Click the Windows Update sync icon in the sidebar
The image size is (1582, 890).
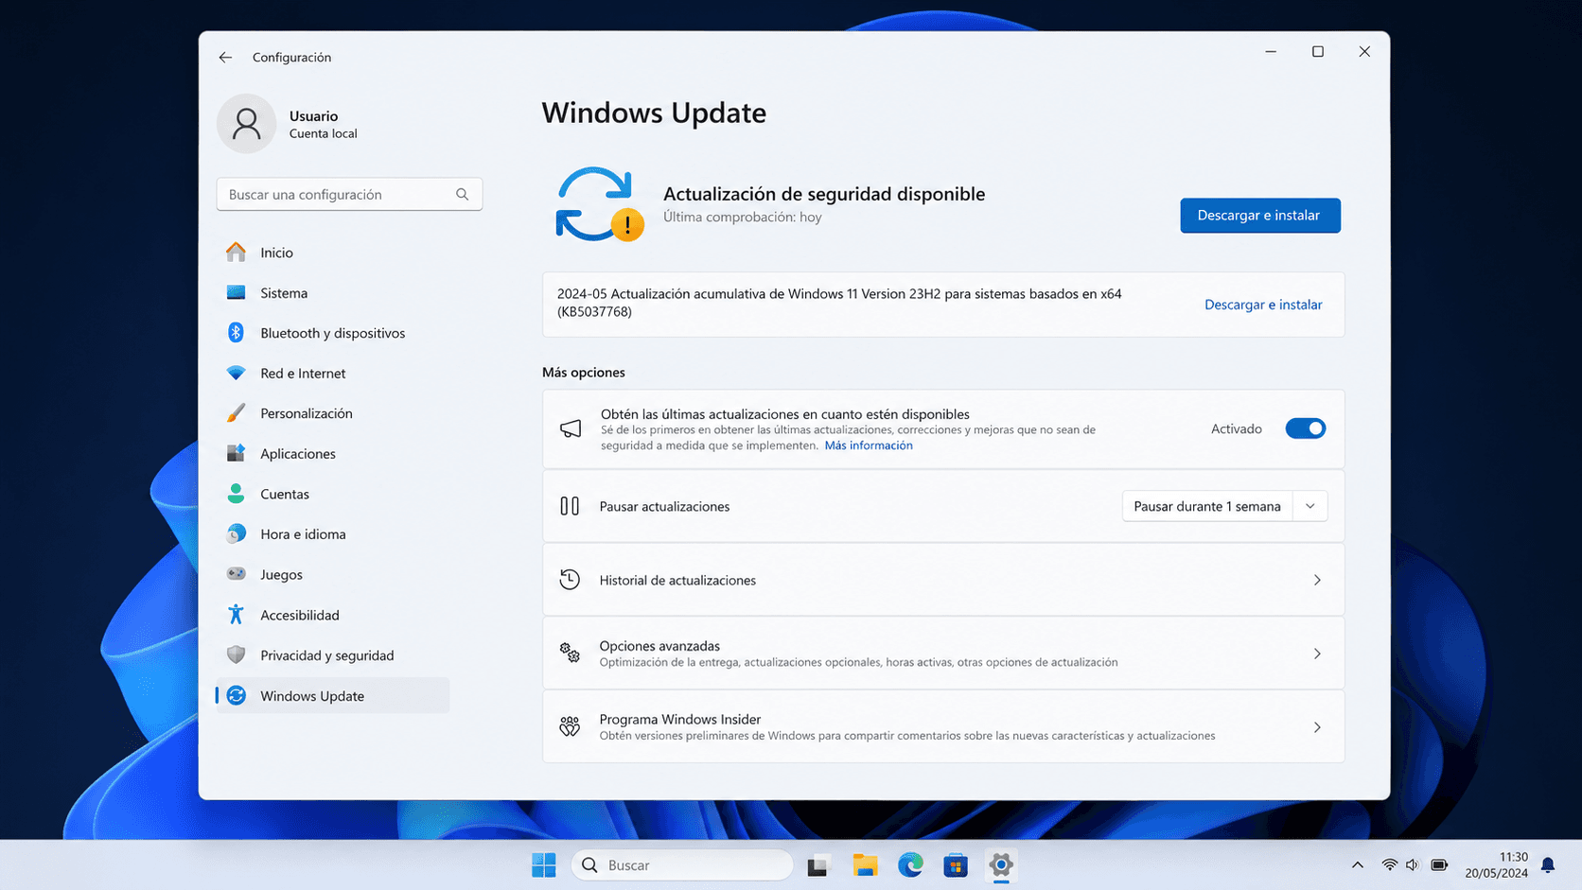[x=236, y=695]
